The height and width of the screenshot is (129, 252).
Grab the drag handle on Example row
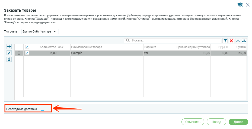tap(19, 53)
